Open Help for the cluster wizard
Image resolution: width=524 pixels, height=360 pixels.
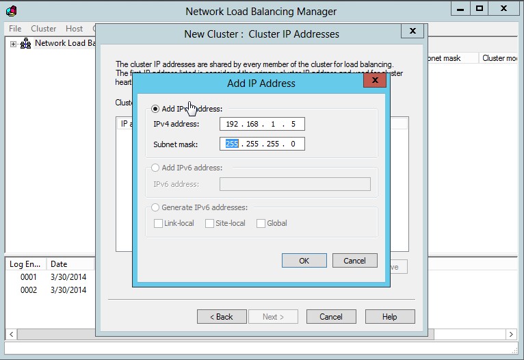(390, 317)
